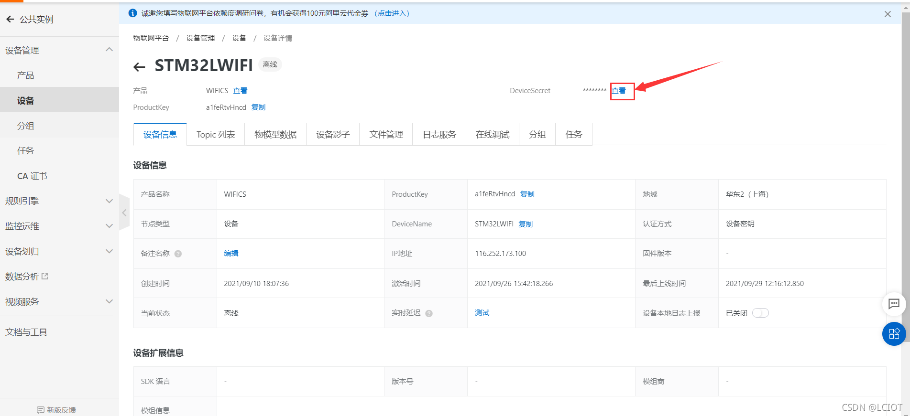Expand the 设备划归 menu section

tap(109, 251)
